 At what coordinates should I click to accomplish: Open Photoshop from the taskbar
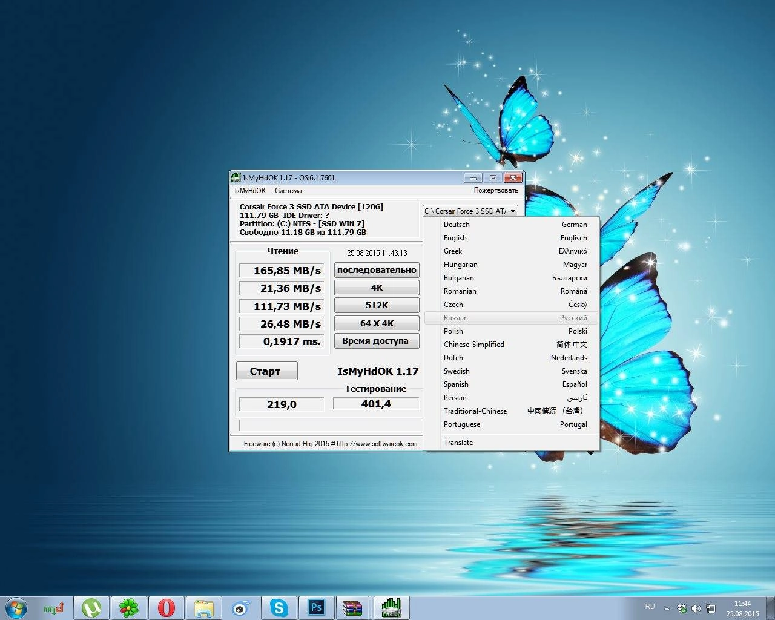(x=316, y=608)
